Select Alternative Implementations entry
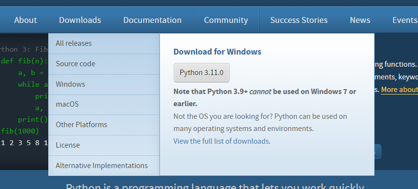This screenshot has width=418, height=189. coord(104,166)
